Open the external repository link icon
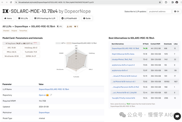182x122 pixels. click(51, 95)
